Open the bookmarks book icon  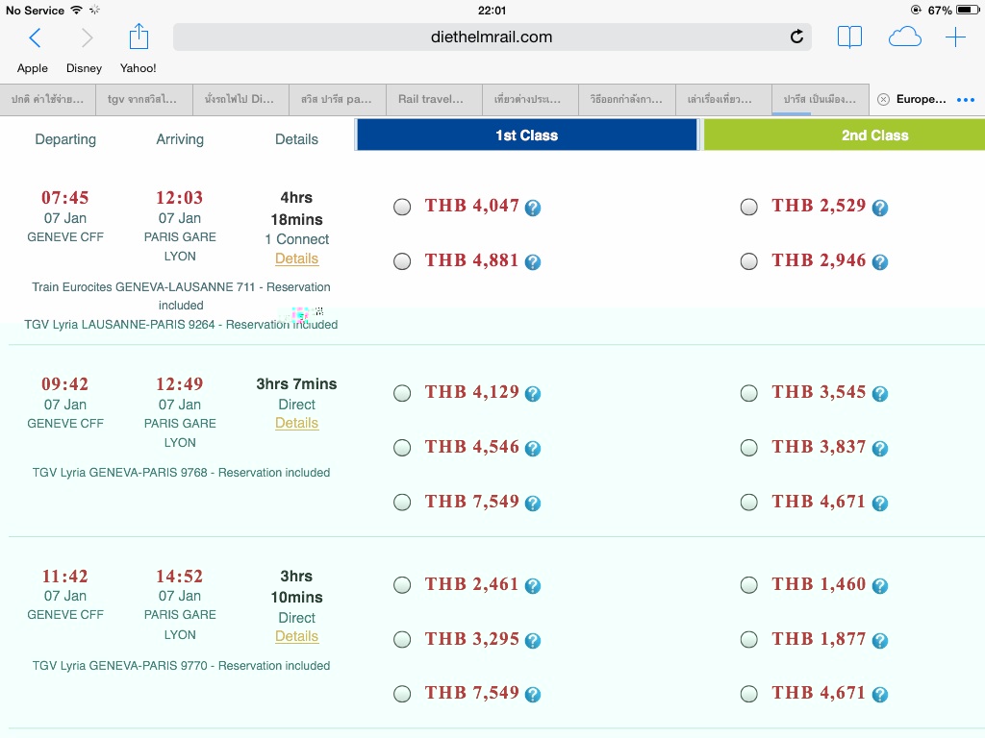849,37
